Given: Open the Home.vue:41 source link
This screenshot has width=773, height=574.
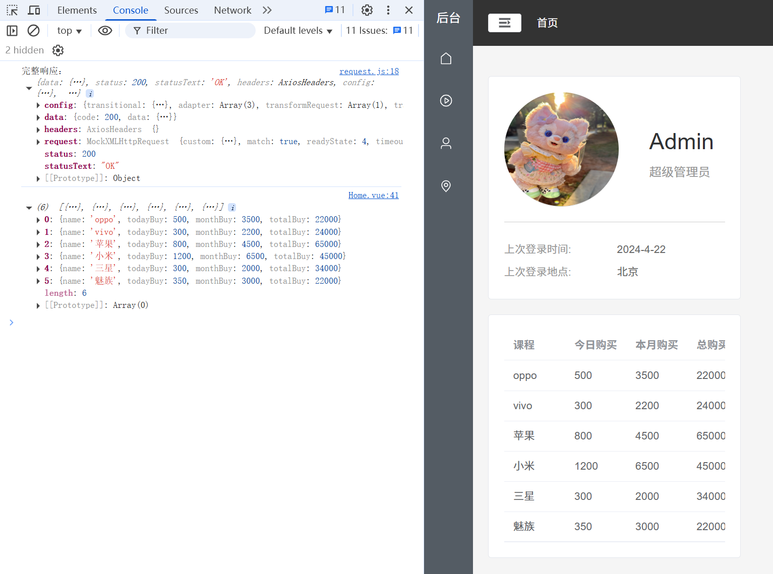Looking at the screenshot, I should [373, 195].
